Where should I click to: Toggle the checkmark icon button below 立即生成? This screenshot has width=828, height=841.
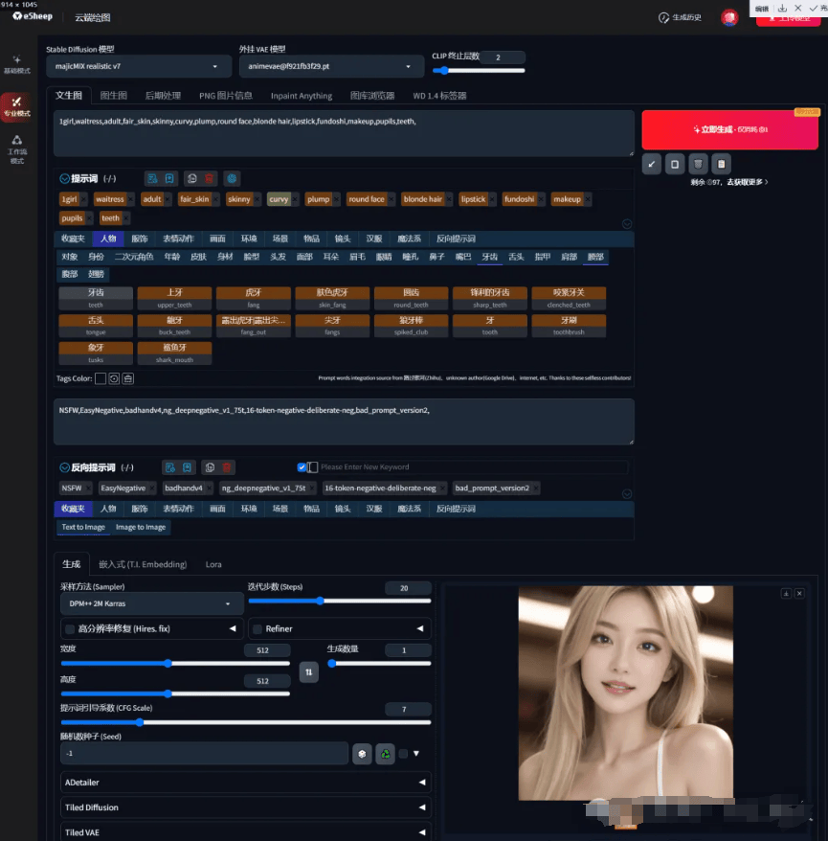point(652,164)
